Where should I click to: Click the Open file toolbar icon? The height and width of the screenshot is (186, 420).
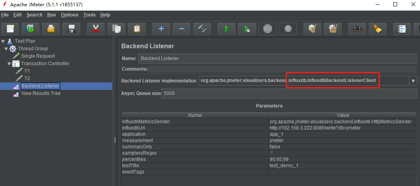[51, 29]
